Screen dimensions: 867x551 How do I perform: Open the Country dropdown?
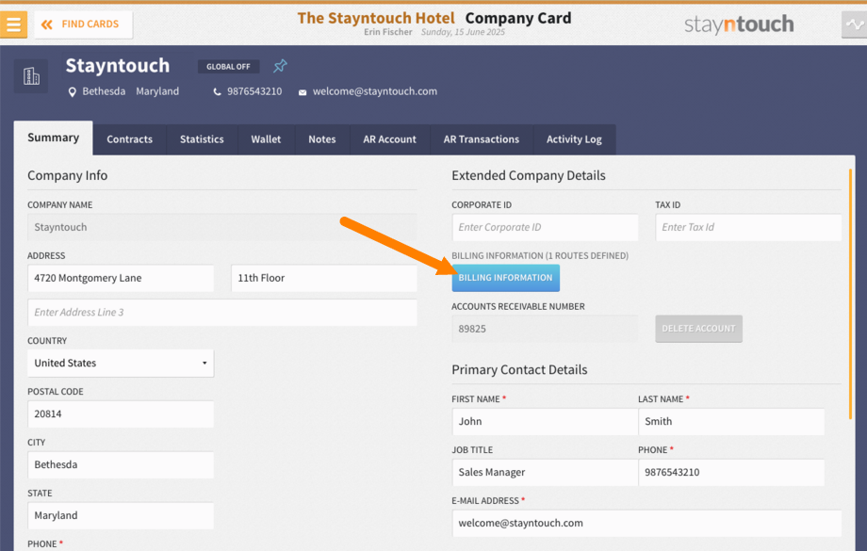(121, 364)
